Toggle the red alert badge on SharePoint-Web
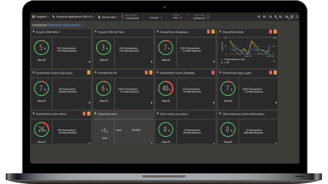This screenshot has width=328, height=184. tap(271, 32)
